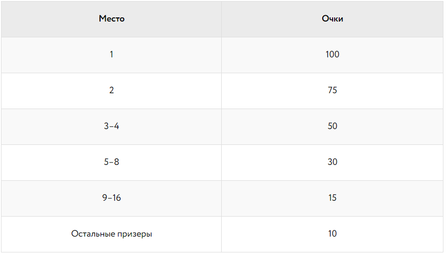Click column divider in the "5–8" row
Screen dimensions: 446x254
[222, 162]
